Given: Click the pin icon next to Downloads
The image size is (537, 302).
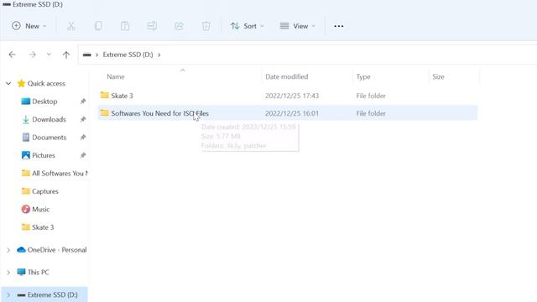Looking at the screenshot, I should click(83, 119).
